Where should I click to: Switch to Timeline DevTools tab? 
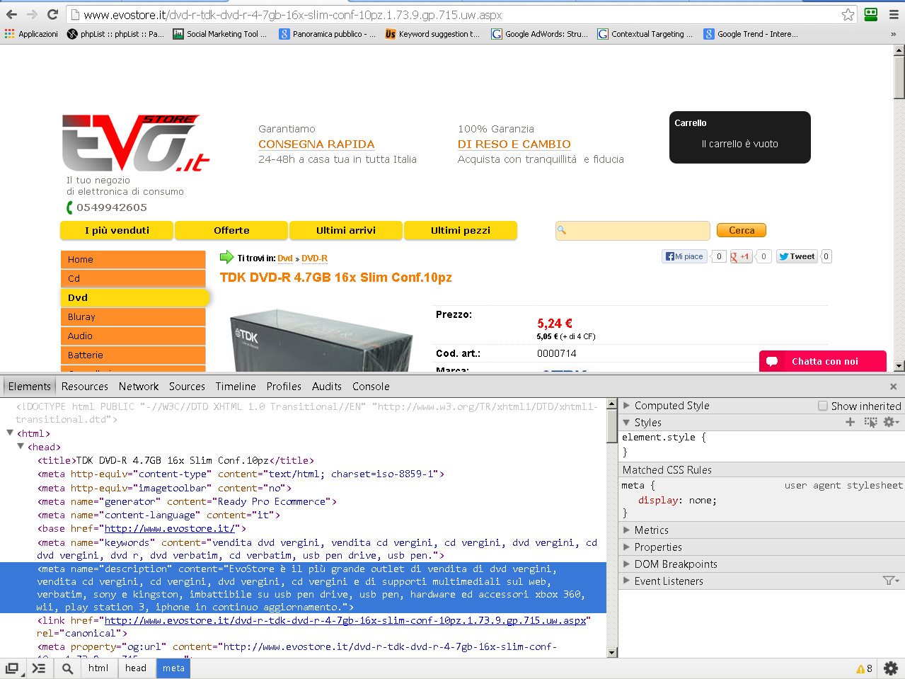tap(236, 387)
